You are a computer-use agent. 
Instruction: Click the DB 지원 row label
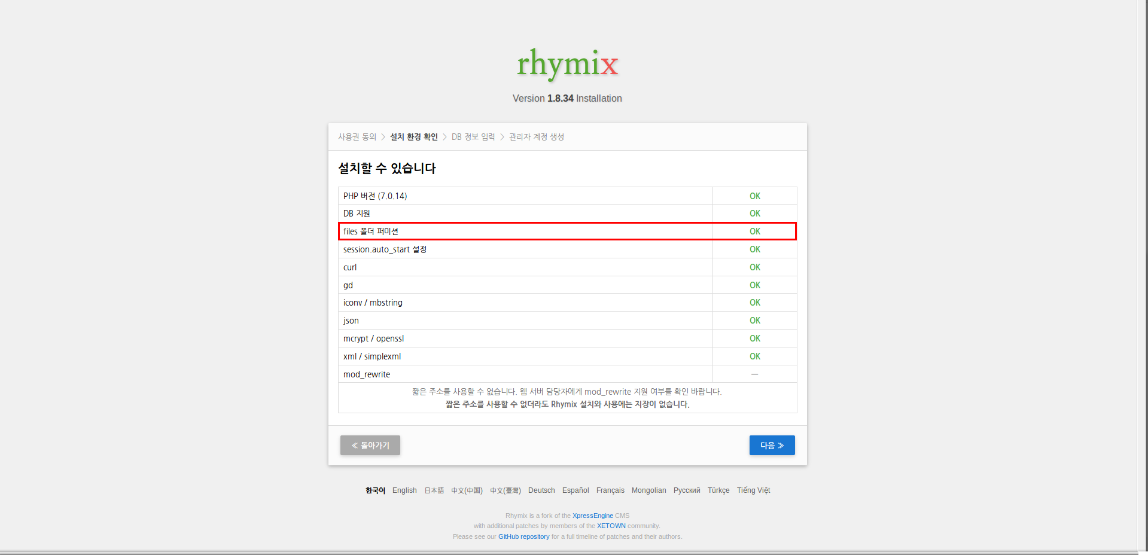[357, 214]
